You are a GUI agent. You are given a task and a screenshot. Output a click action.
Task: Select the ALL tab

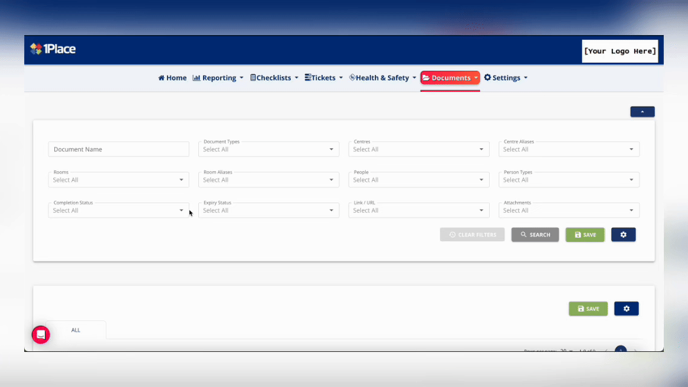pyautogui.click(x=76, y=330)
